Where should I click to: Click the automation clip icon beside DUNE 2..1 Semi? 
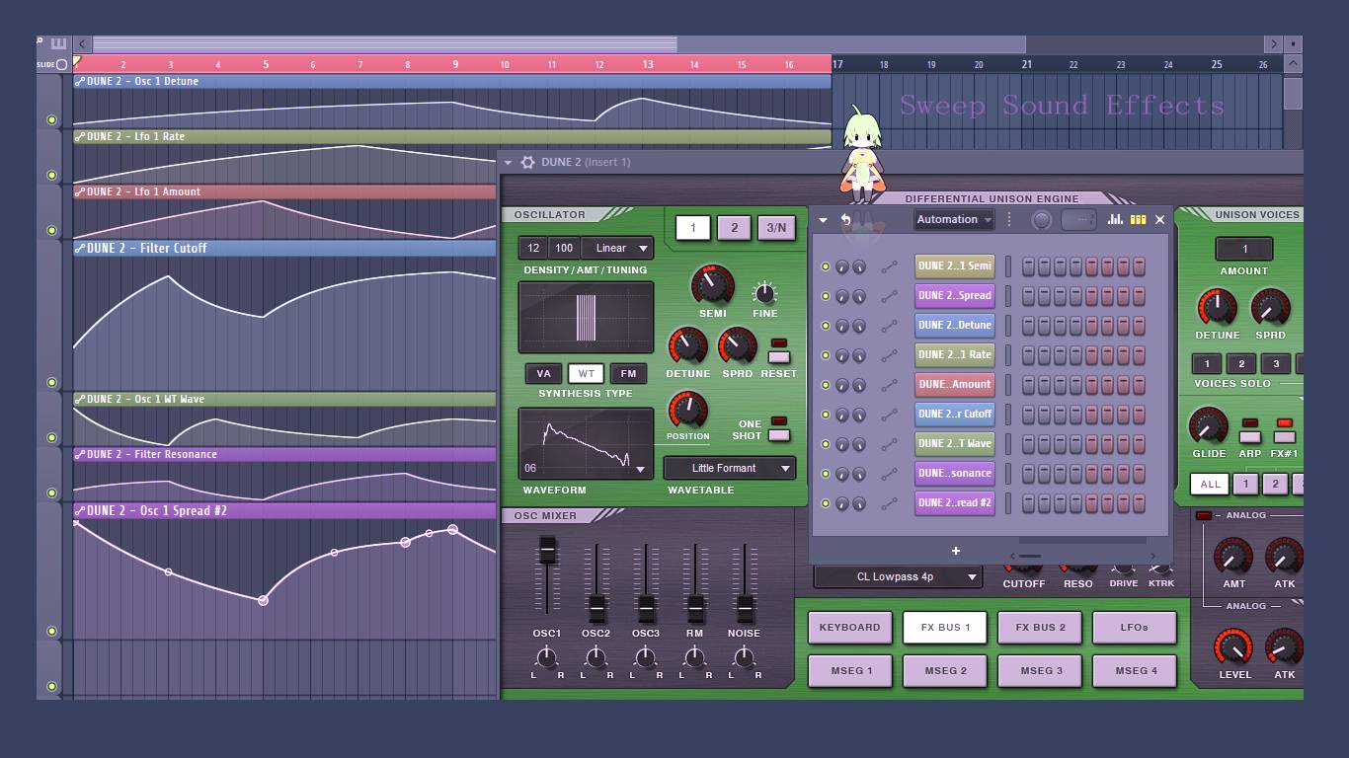pos(889,266)
